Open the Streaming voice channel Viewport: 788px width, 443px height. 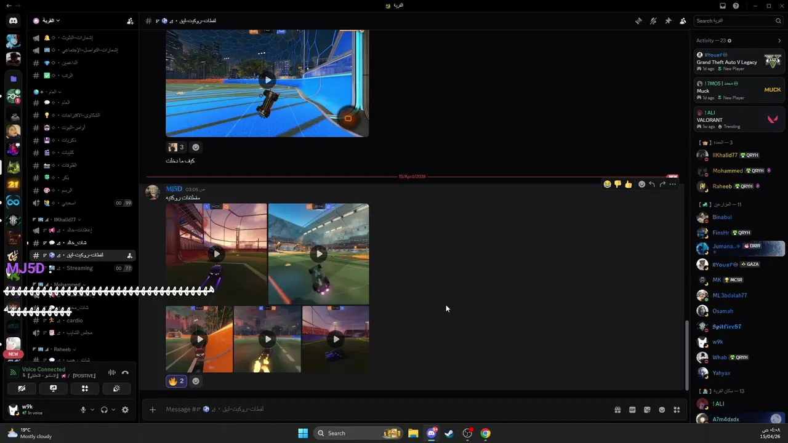pyautogui.click(x=82, y=268)
